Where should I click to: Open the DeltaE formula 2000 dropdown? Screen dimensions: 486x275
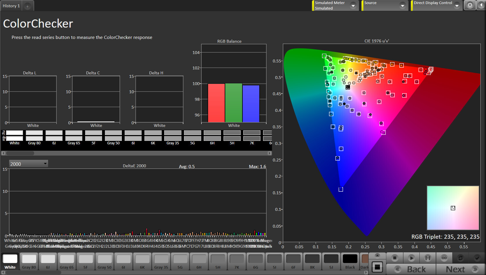pos(28,164)
